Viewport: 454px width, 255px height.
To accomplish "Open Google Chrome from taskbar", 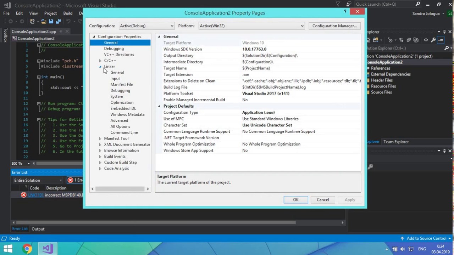I will click(27, 249).
